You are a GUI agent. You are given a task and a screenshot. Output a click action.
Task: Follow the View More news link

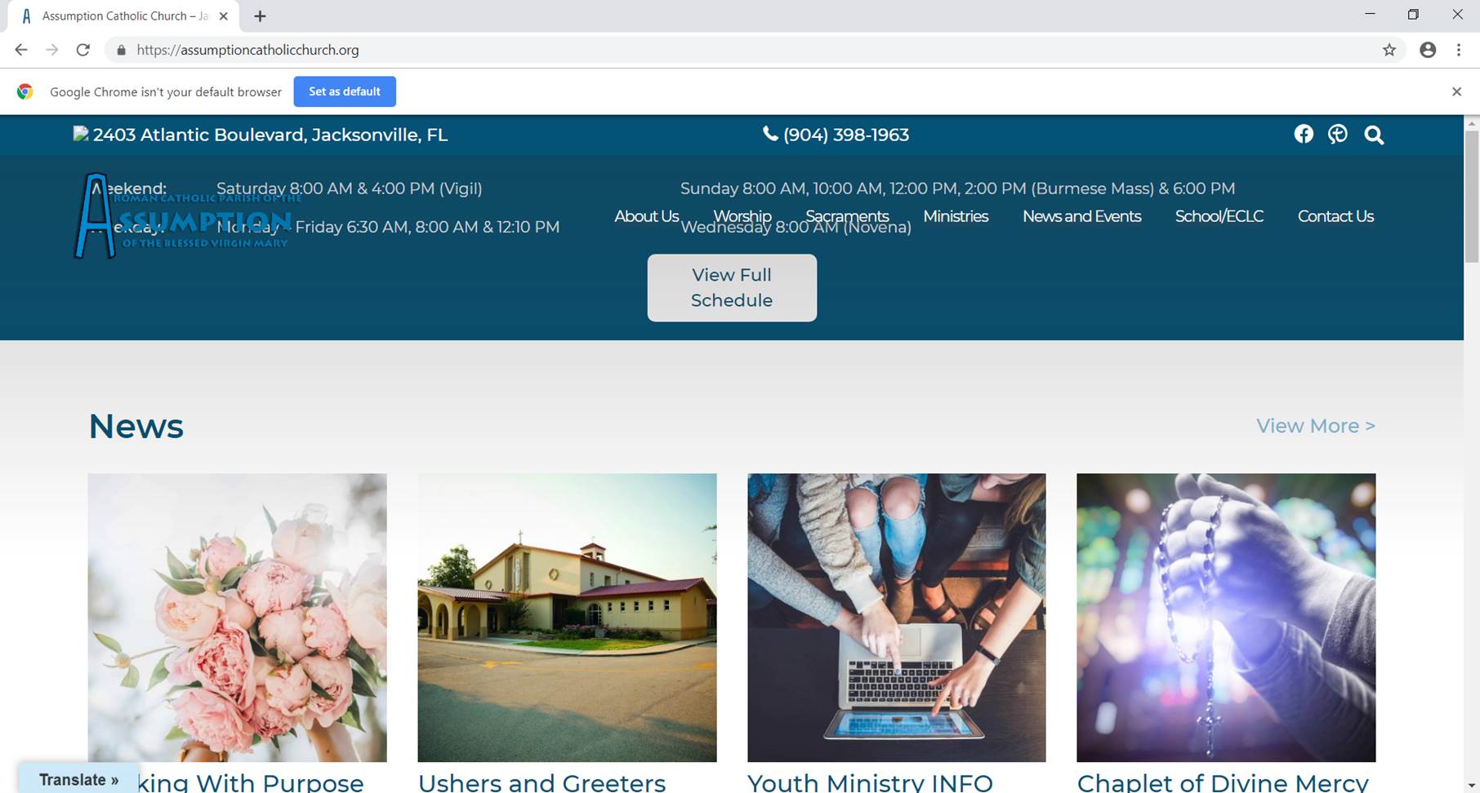[1315, 426]
